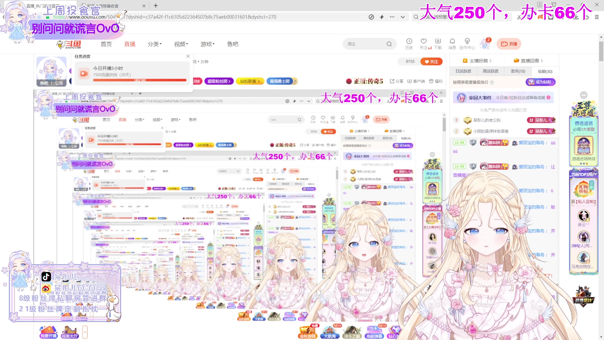Screen dimensions: 604x340
Task: Click the search magnifier in Douyu search box
Action: click(389, 44)
